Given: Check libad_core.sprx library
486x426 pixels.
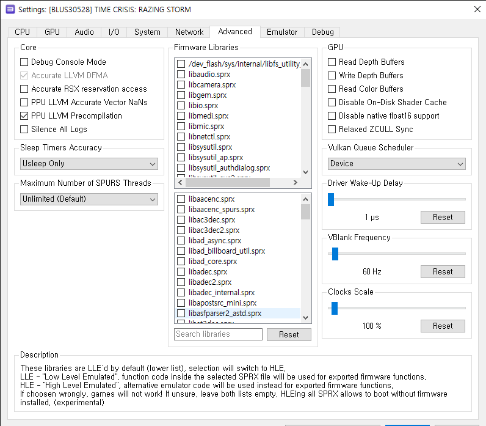Looking at the screenshot, I should coord(181,261).
